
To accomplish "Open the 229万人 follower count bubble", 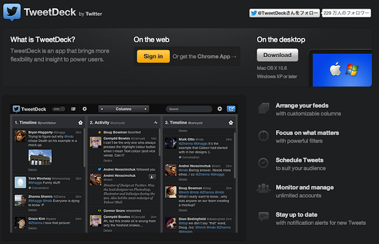I will click(x=346, y=13).
